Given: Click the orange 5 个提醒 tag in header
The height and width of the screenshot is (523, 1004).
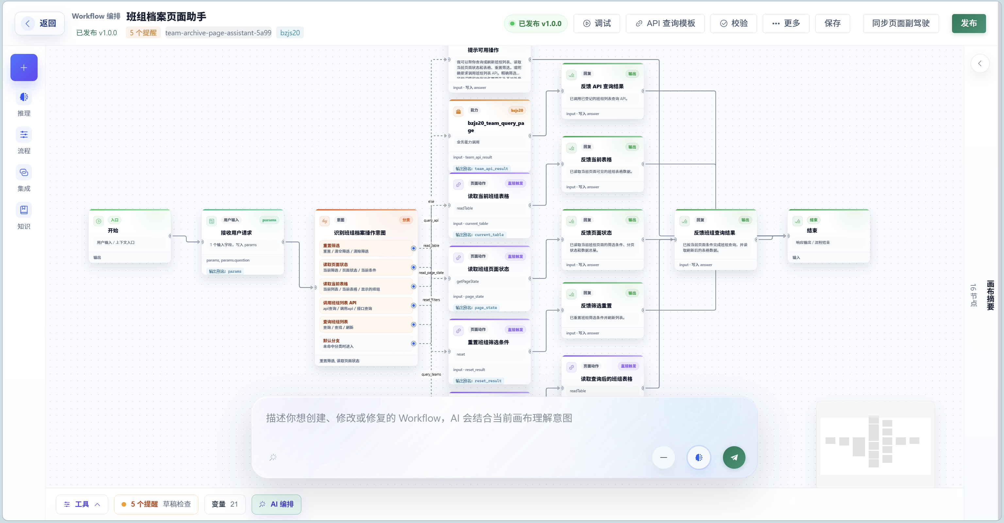Looking at the screenshot, I should tap(143, 33).
